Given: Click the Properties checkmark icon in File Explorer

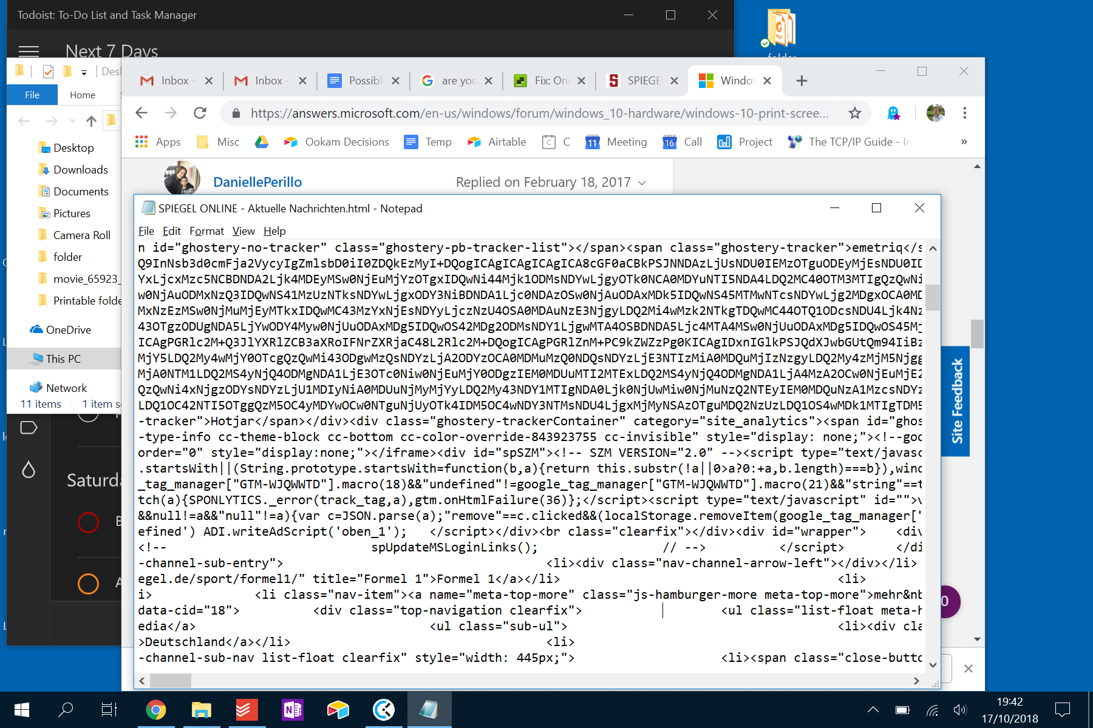Looking at the screenshot, I should [48, 72].
